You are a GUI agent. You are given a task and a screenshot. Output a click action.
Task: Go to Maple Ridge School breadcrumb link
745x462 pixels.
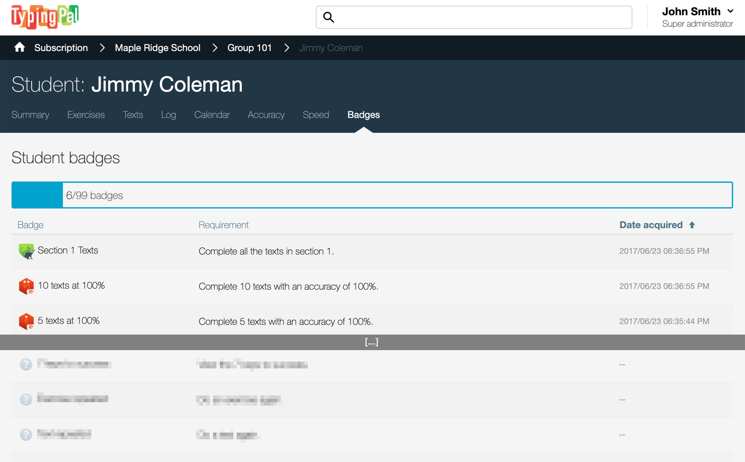coord(158,48)
